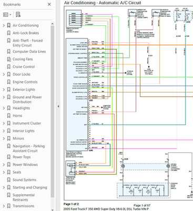
Task: Expand the Exterior Lights bookmark
Action: (x=4, y=90)
